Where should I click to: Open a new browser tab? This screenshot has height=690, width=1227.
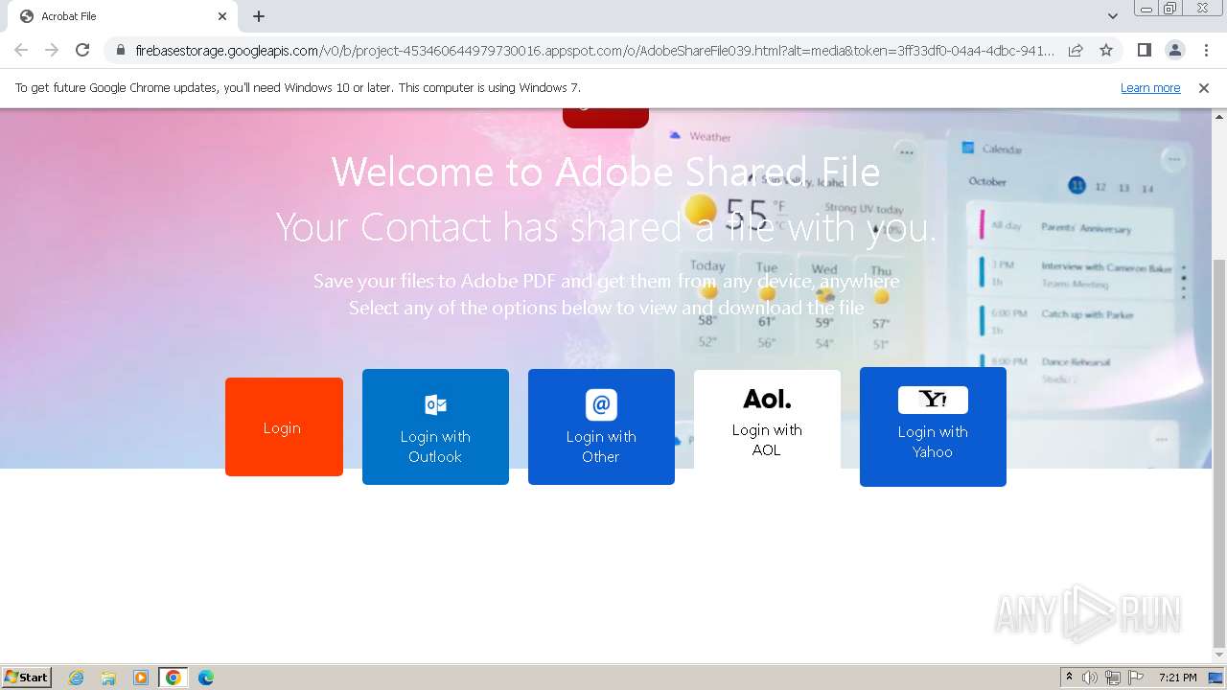[x=259, y=16]
